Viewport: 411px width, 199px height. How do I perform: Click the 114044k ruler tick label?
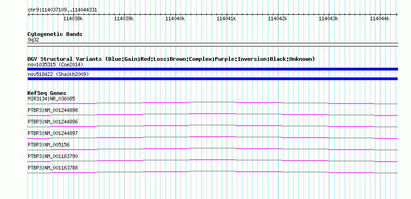click(380, 18)
